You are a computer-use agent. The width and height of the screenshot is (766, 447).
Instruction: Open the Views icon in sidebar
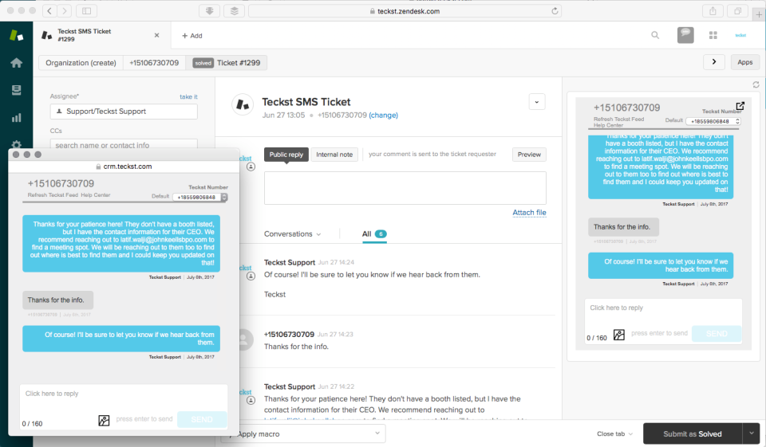click(x=16, y=90)
